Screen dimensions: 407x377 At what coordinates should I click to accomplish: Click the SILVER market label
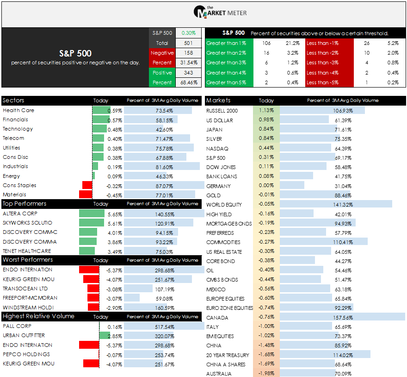click(x=214, y=139)
